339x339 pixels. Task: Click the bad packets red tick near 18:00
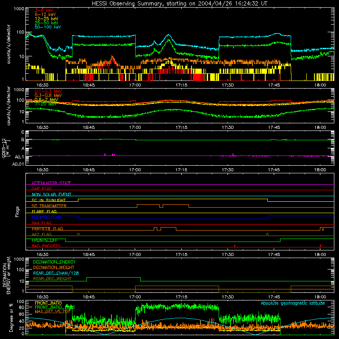click(x=320, y=246)
